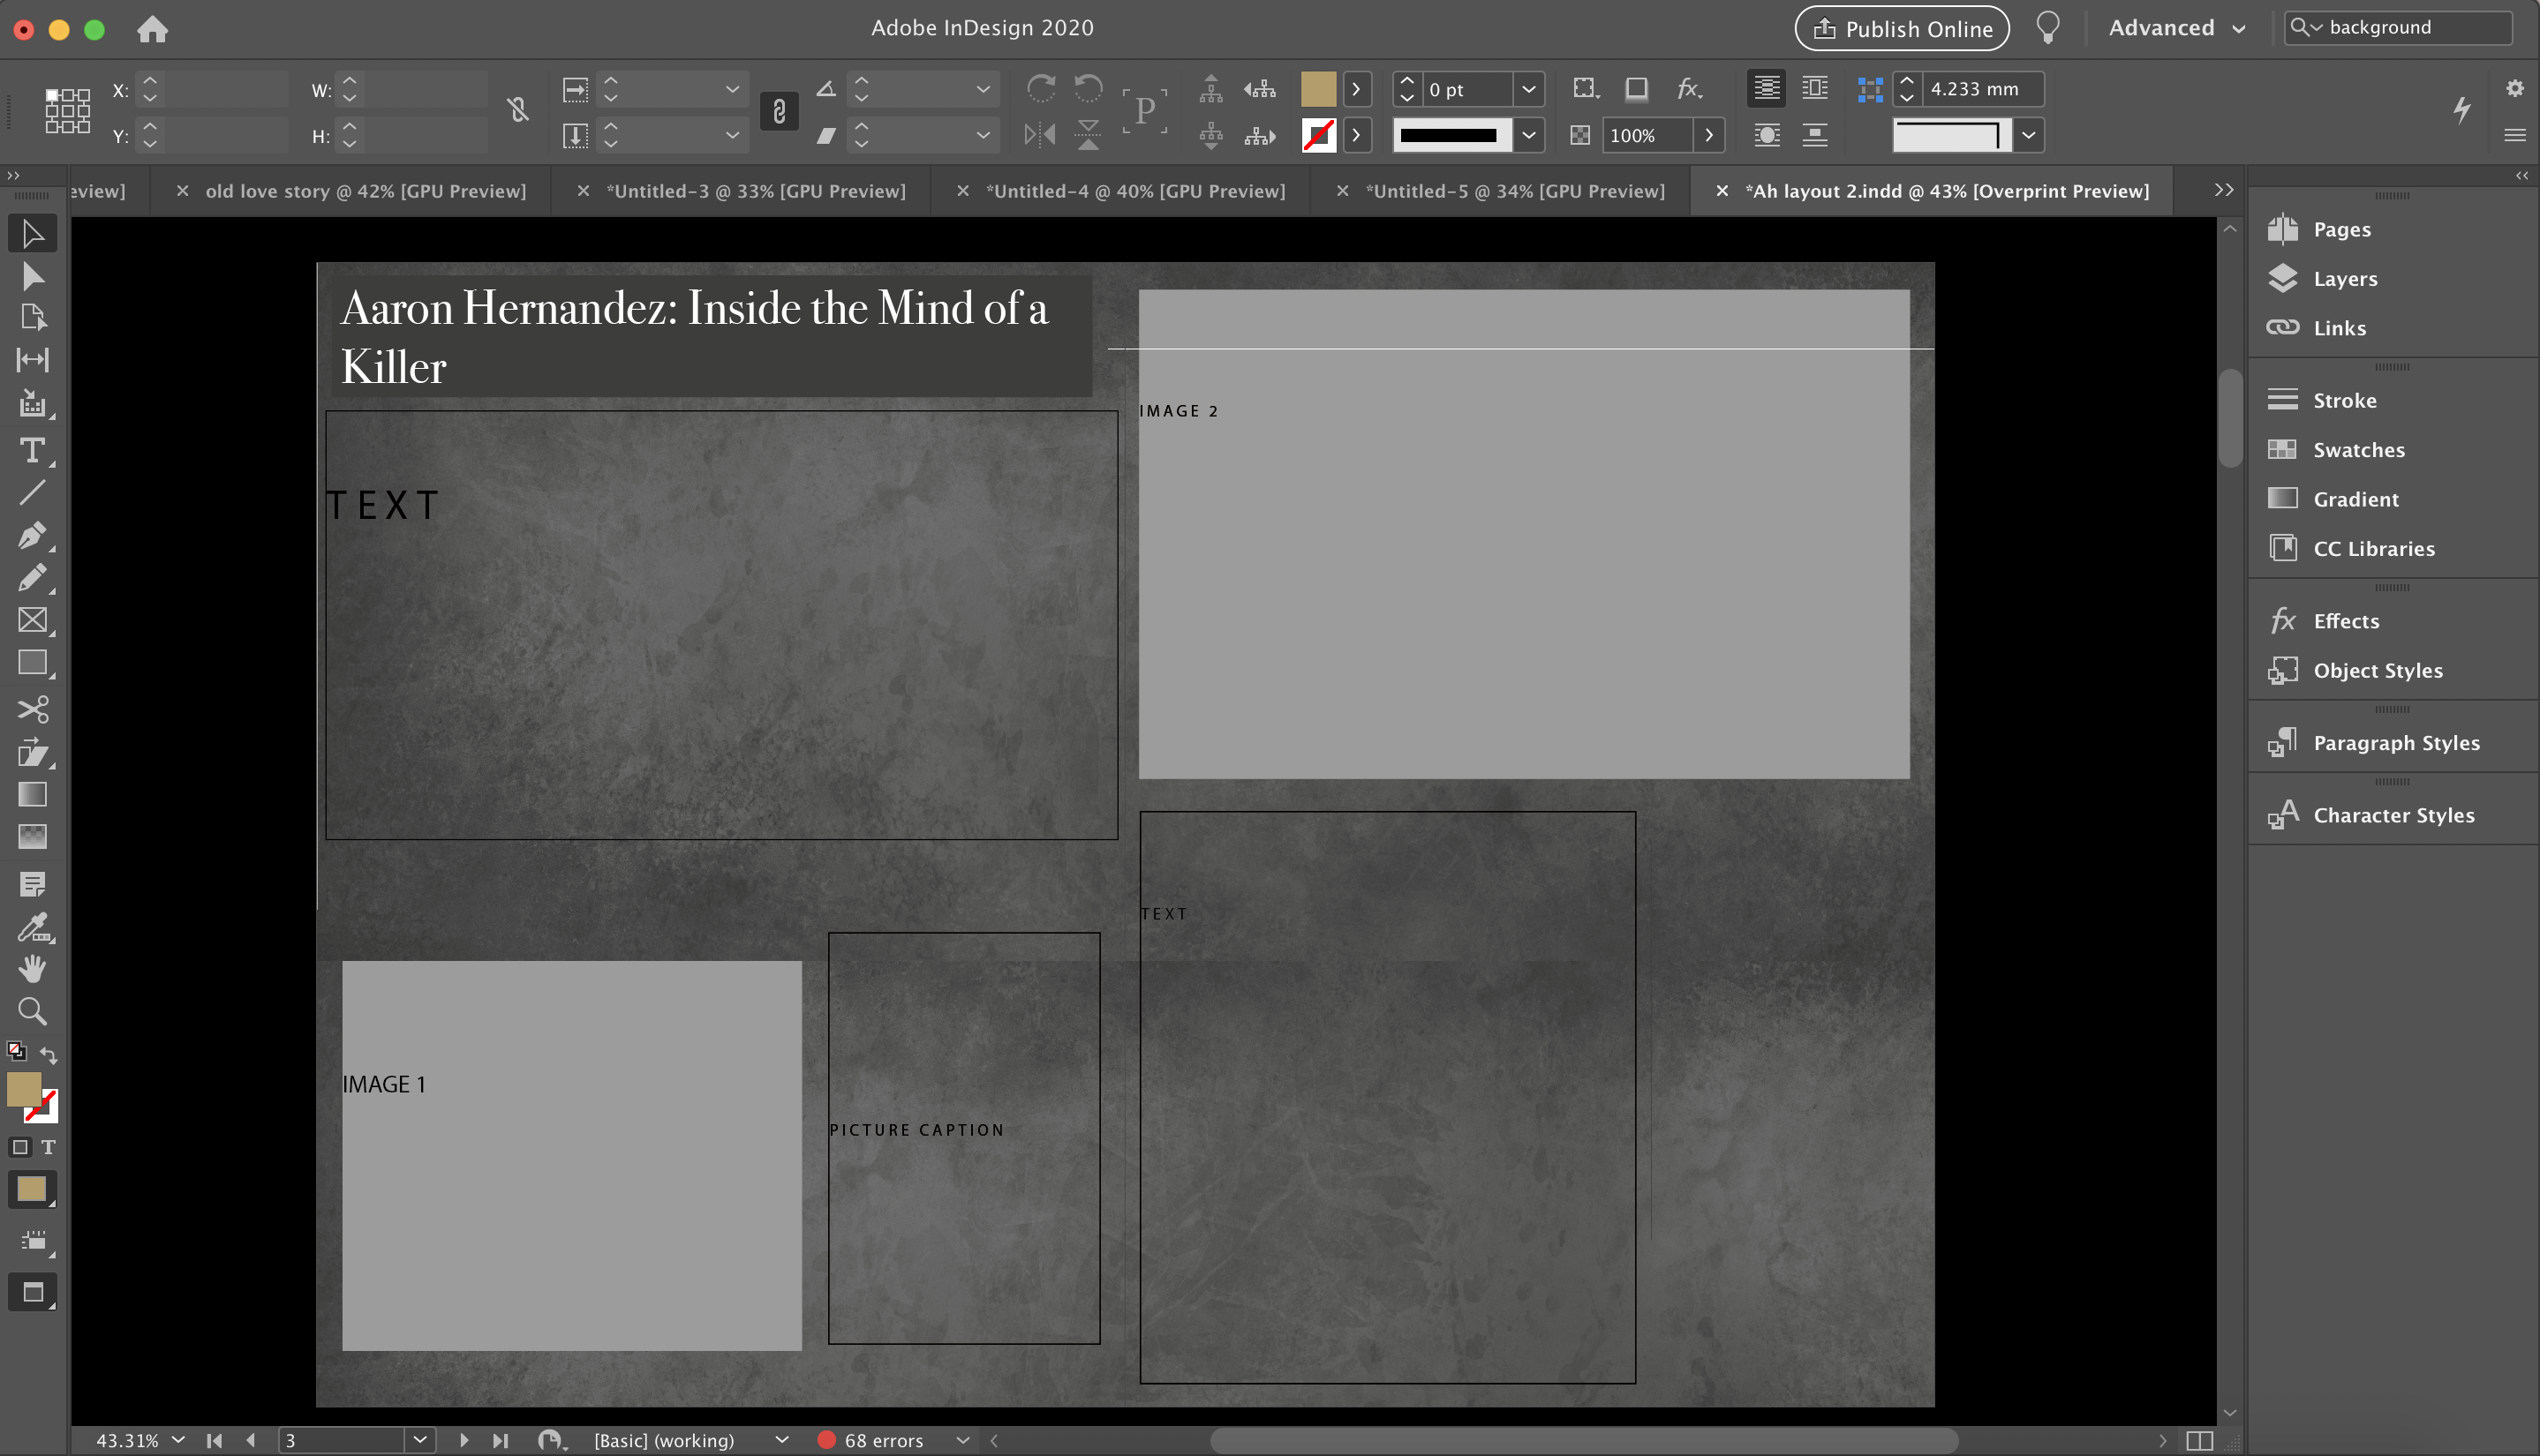
Task: Switch to Untitled-5 tab
Action: coord(1516,191)
